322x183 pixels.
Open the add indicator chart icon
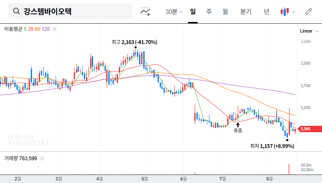point(145,11)
